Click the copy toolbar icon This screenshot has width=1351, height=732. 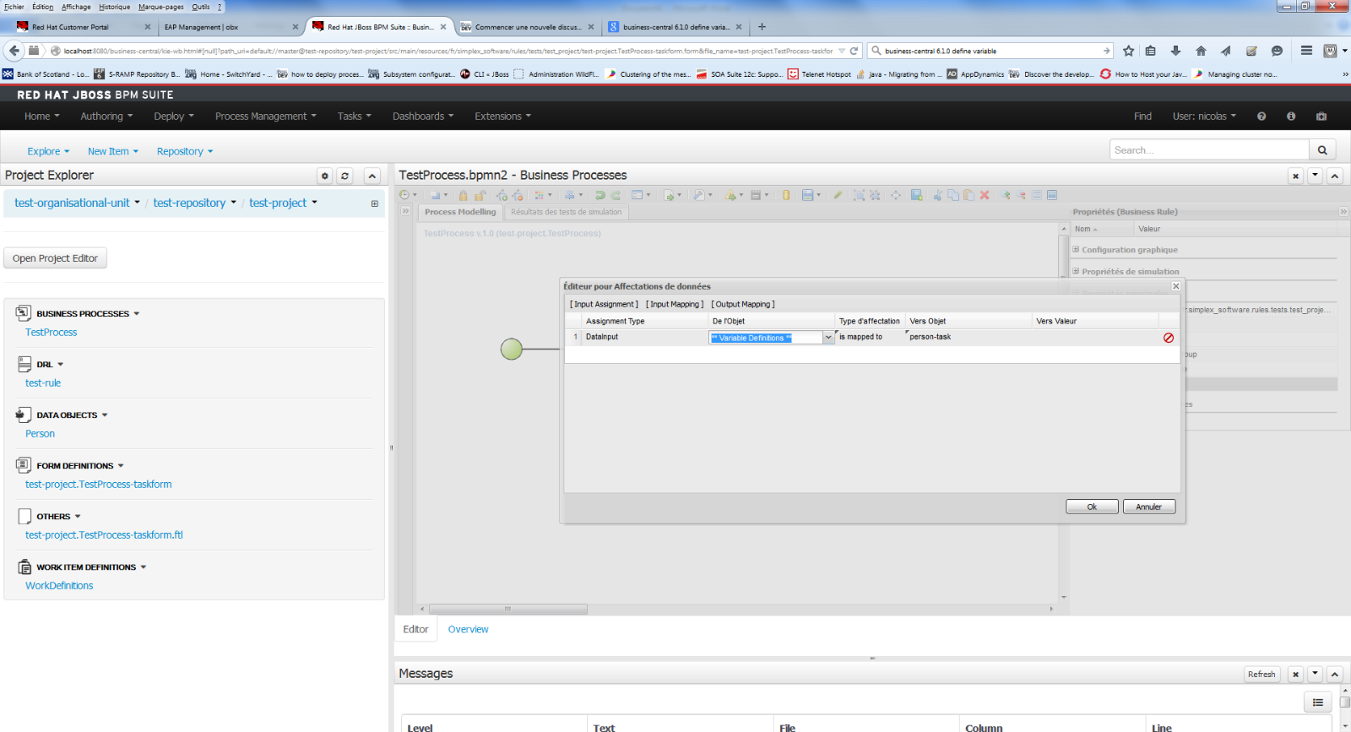click(x=953, y=195)
